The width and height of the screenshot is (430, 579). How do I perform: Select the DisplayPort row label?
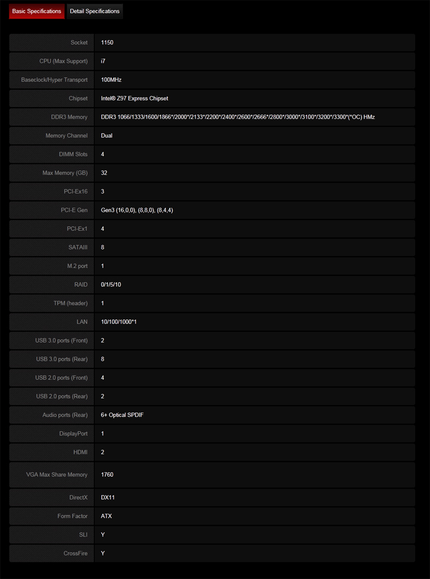tap(73, 434)
